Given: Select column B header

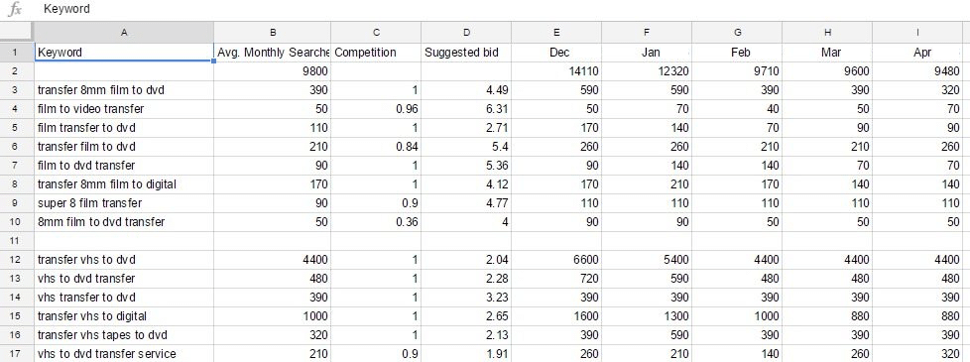Looking at the screenshot, I should click(x=273, y=32).
